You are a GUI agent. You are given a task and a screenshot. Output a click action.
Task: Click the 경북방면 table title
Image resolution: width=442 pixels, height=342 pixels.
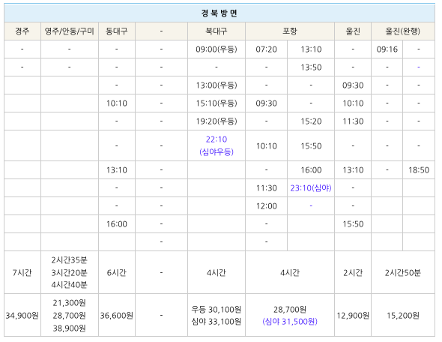(219, 13)
